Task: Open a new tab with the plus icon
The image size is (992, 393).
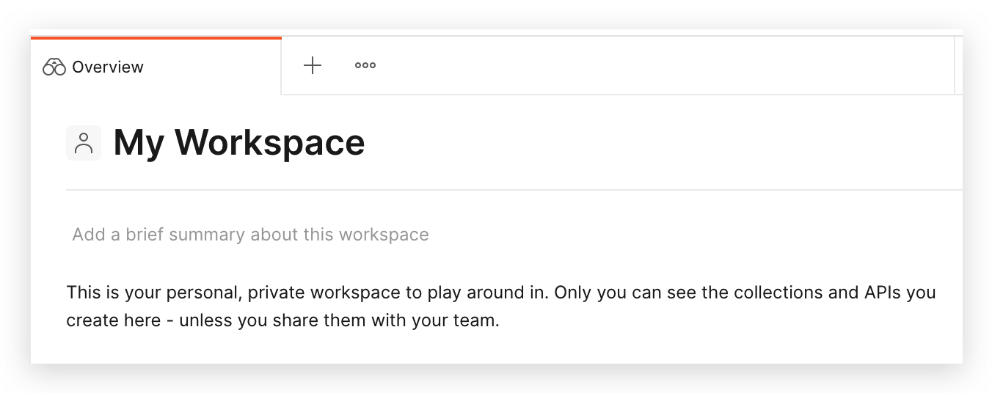Action: click(x=313, y=65)
